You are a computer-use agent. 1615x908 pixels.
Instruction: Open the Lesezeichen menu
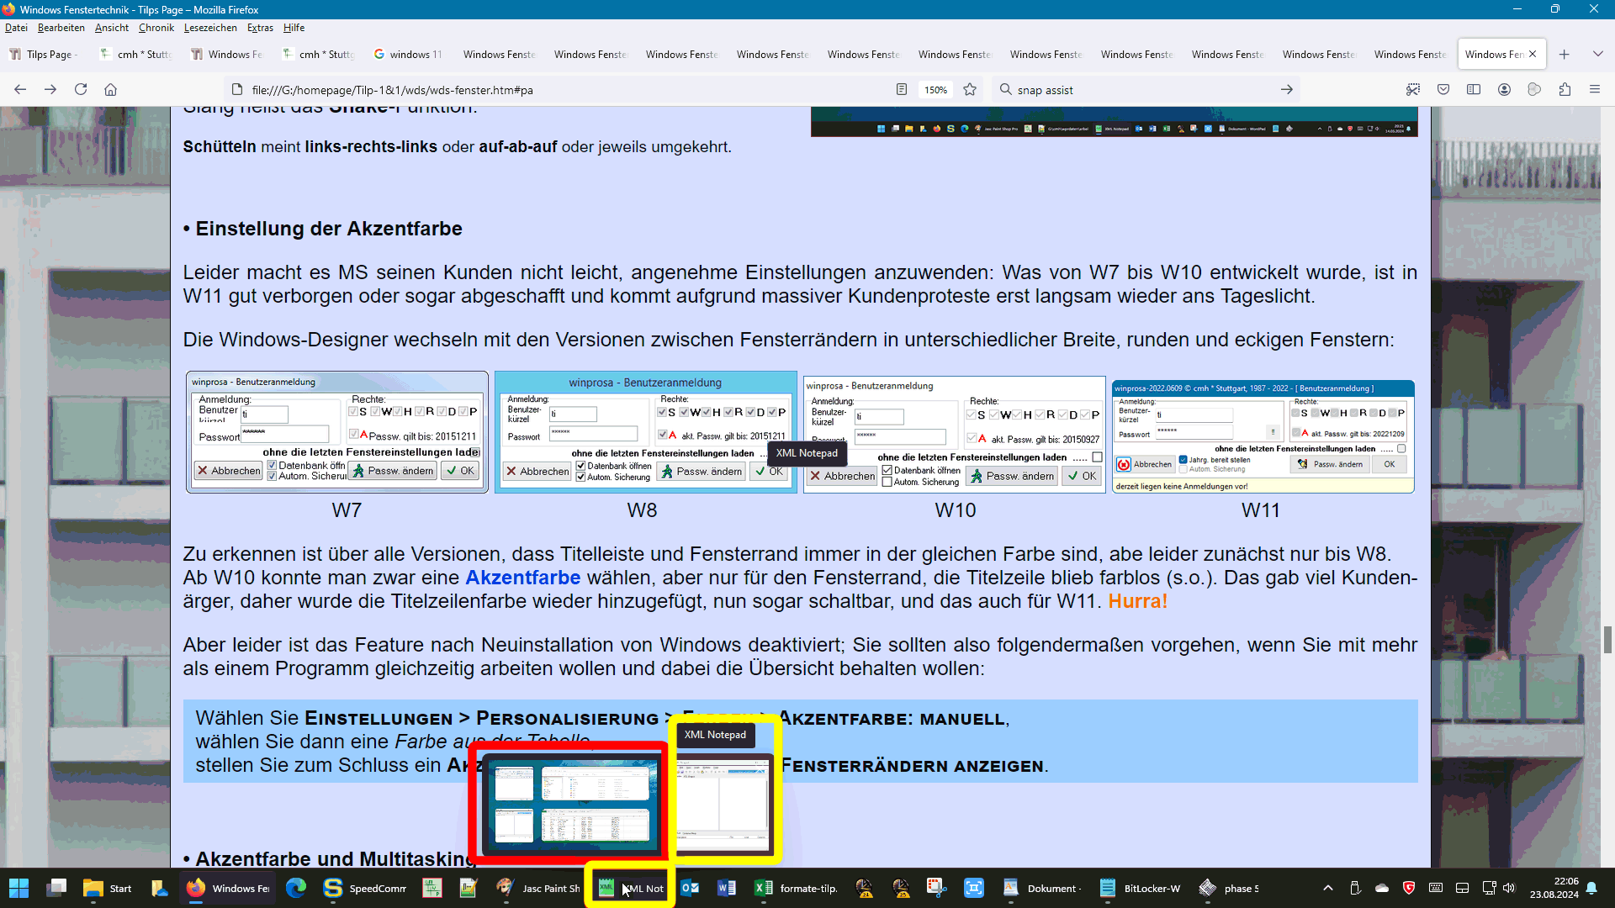click(210, 28)
